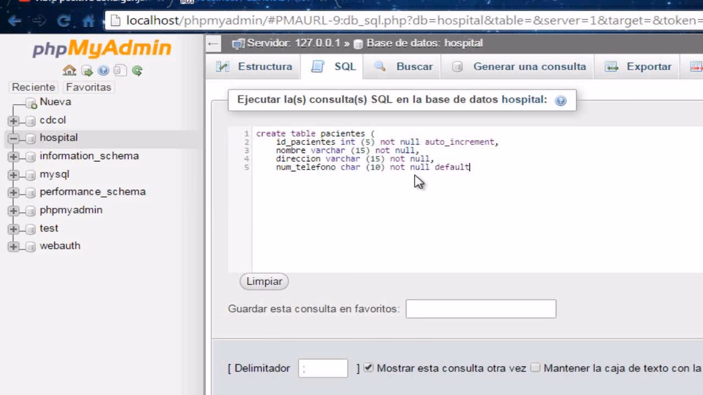
Task: Expand the cdcol database node
Action: click(14, 121)
